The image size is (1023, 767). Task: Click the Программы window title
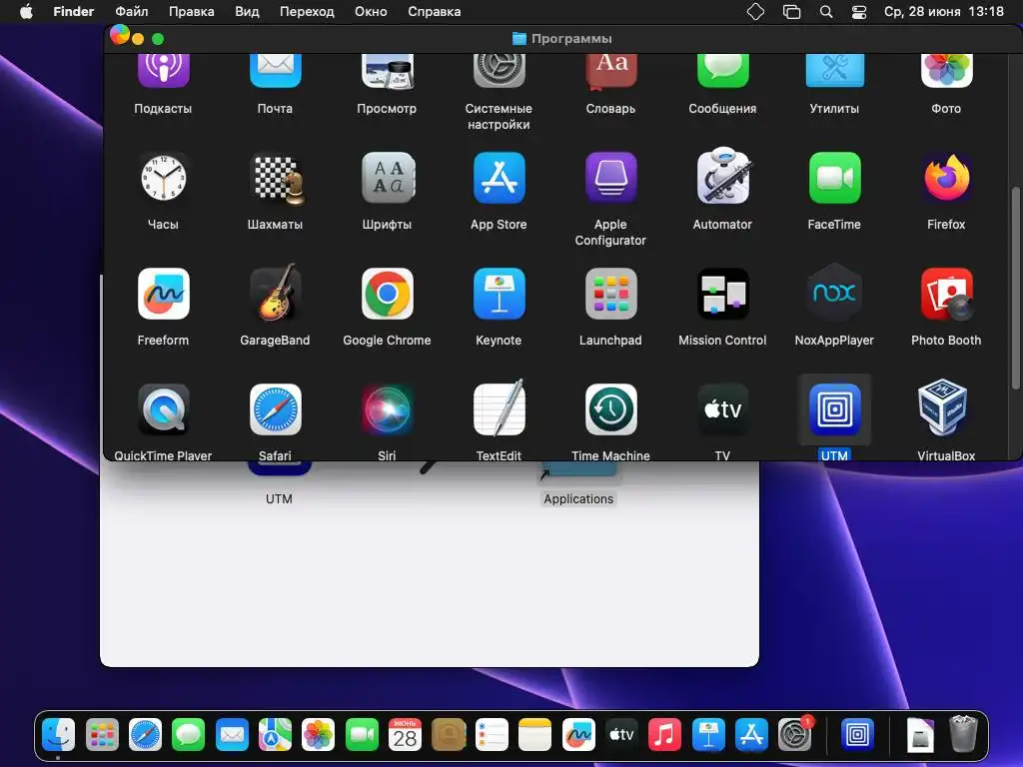coord(571,39)
